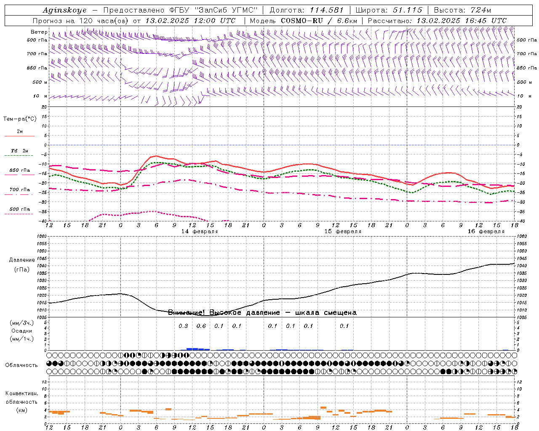Select the text "Предоставлено ФГБУ ЗапСиб УГМС"
Viewport: 539px width, 431px height.
point(180,10)
